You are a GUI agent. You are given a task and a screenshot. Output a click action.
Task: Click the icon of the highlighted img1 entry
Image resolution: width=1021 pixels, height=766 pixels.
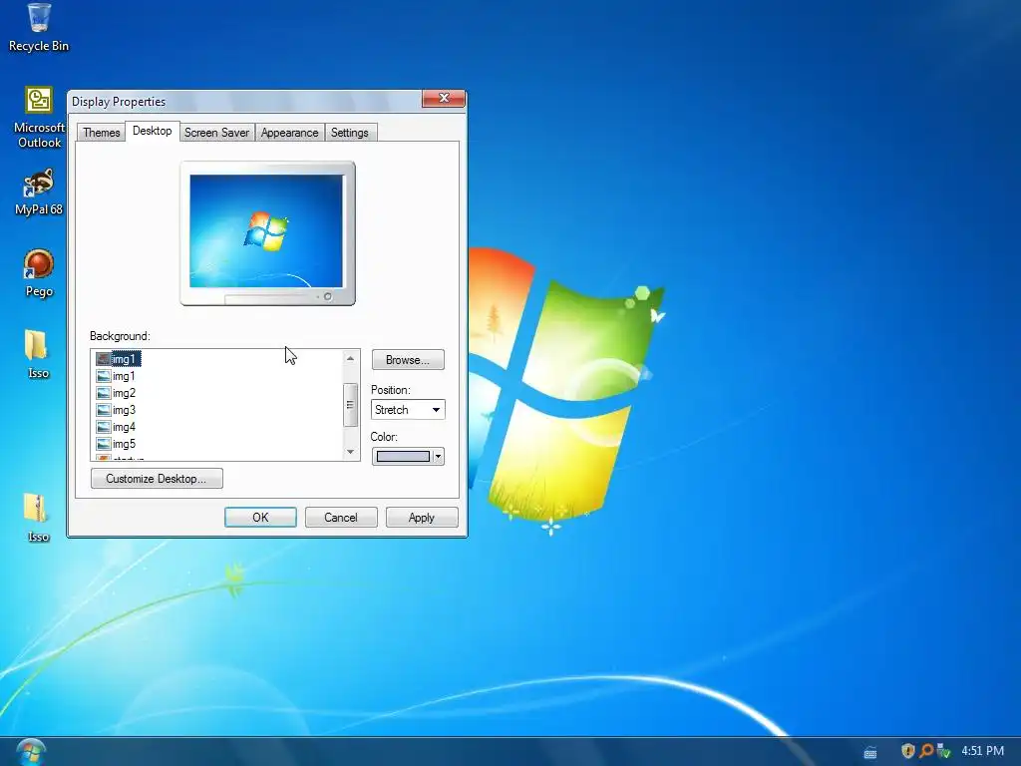[103, 359]
